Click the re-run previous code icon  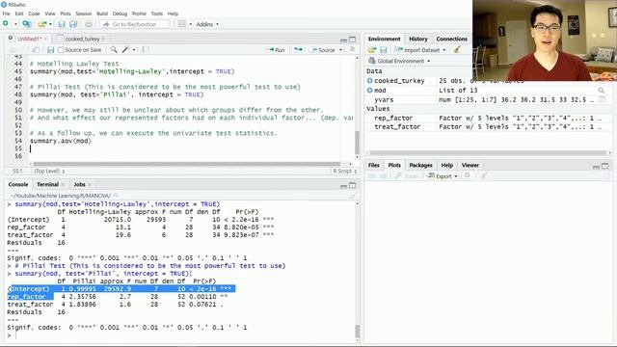[x=298, y=49]
